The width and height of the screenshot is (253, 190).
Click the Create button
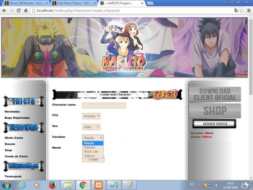(x=93, y=160)
